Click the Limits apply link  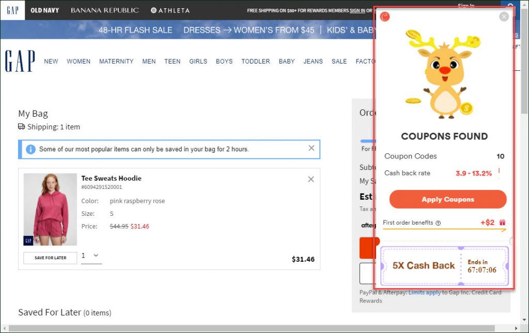point(425,293)
